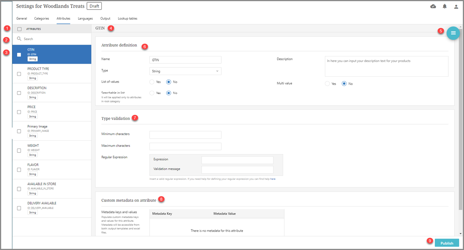Click the Minimum characters field

[x=185, y=135]
